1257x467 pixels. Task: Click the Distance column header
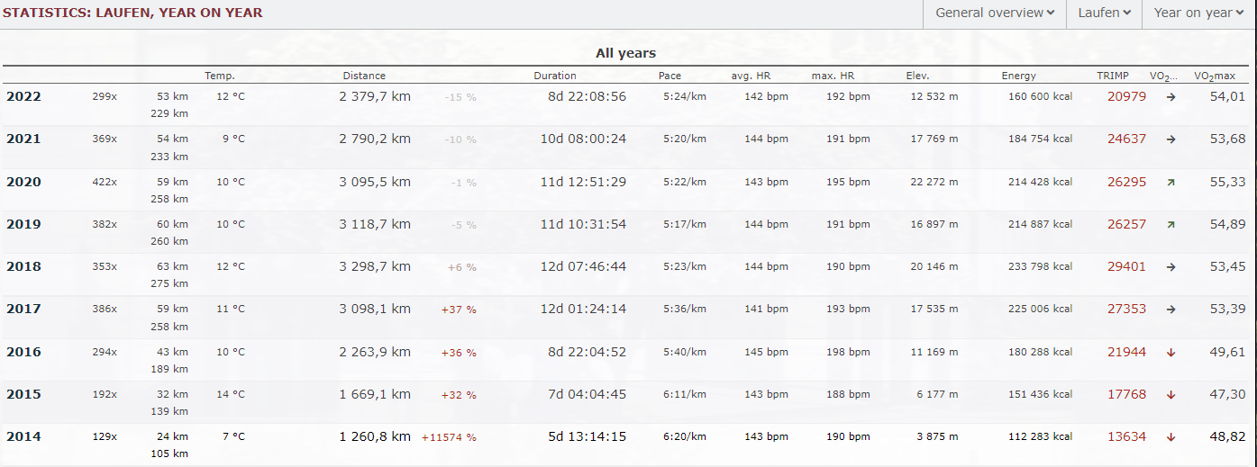pyautogui.click(x=364, y=76)
